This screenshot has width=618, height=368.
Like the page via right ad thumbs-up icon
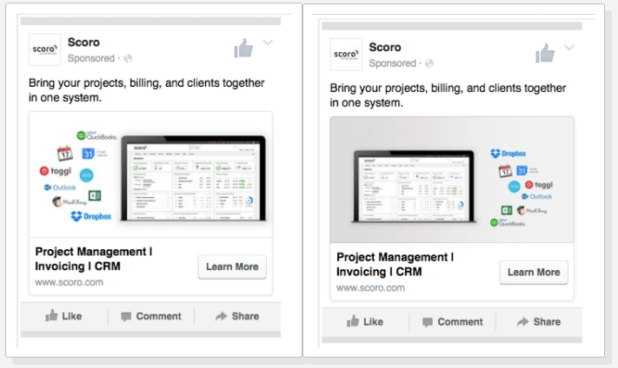coord(545,54)
